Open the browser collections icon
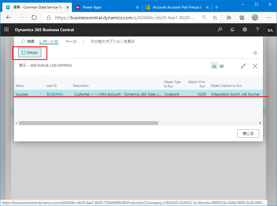277x206 pixels. point(242,17)
